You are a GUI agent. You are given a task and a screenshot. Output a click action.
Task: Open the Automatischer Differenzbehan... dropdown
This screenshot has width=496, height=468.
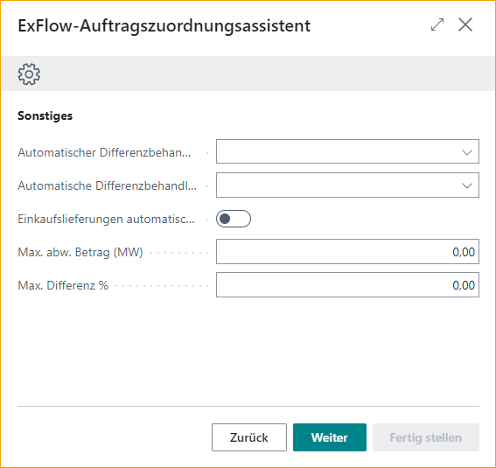(x=347, y=151)
